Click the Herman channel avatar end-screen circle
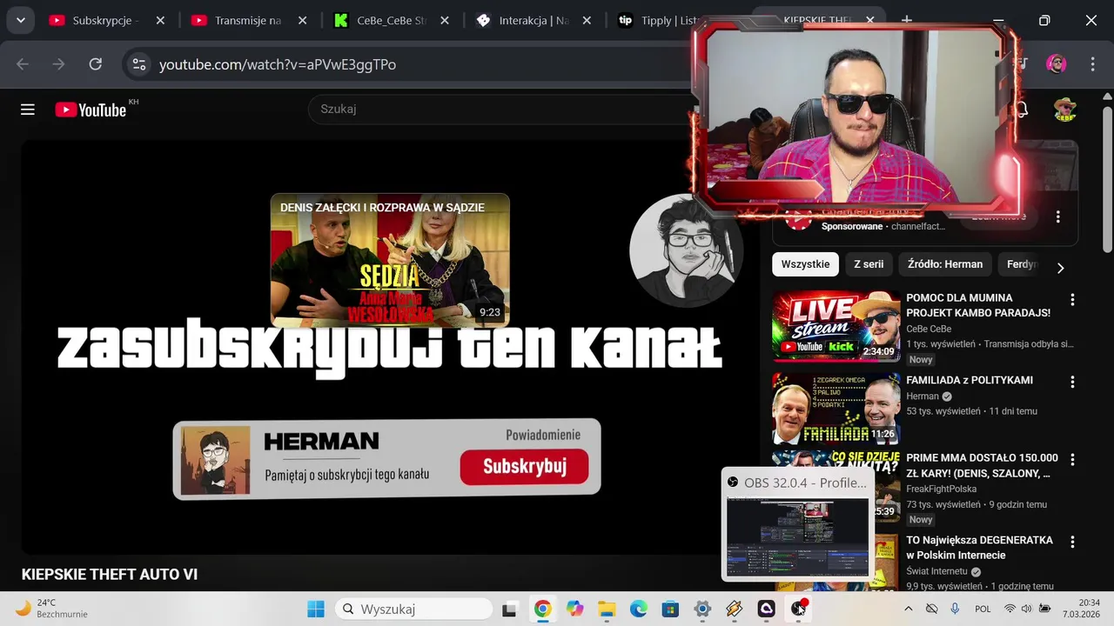The height and width of the screenshot is (626, 1114). tap(686, 250)
